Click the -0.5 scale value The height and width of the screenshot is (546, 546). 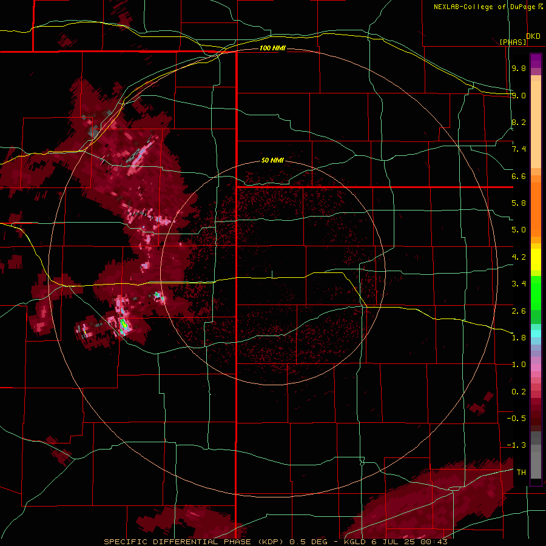tap(516, 419)
